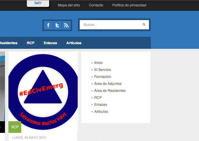Open Mapa del sitio link

tap(69, 5)
